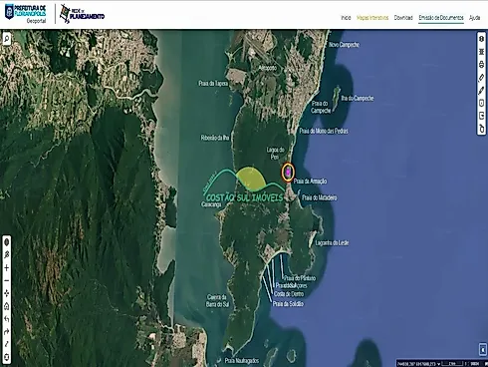Go back to the previous map extent

6,319
